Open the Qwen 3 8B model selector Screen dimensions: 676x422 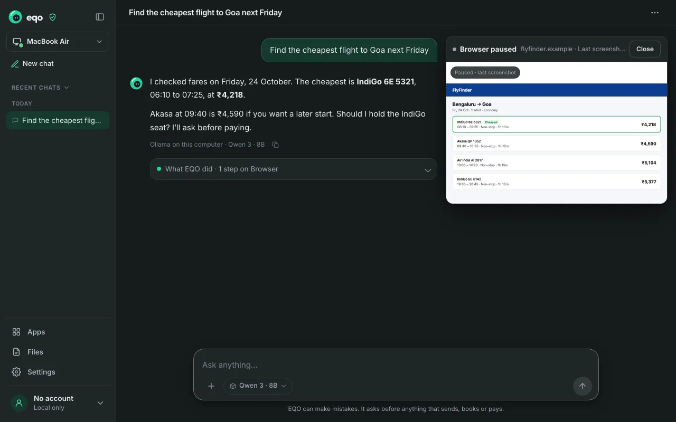tap(258, 386)
